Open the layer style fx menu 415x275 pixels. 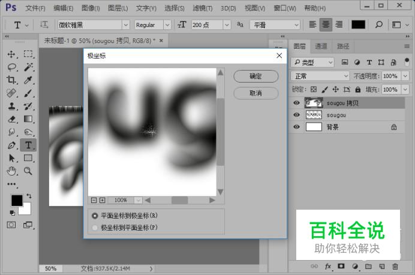pos(327,266)
